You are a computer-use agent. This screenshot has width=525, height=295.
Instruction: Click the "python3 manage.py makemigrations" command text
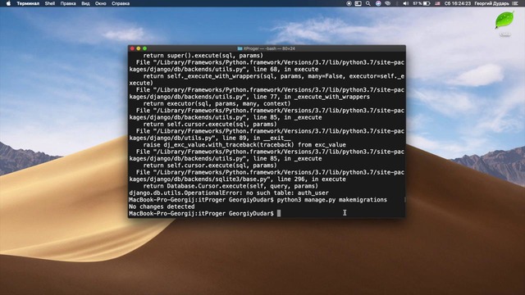[331, 200]
